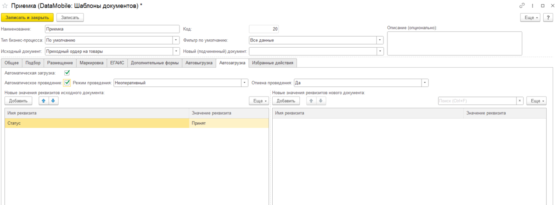Viewport: 559px width, 205px height.
Task: Select the Статус row in attributes table
Action: [137, 123]
